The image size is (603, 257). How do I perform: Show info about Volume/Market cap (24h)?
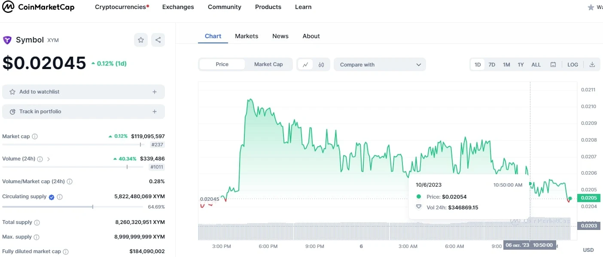click(x=70, y=181)
